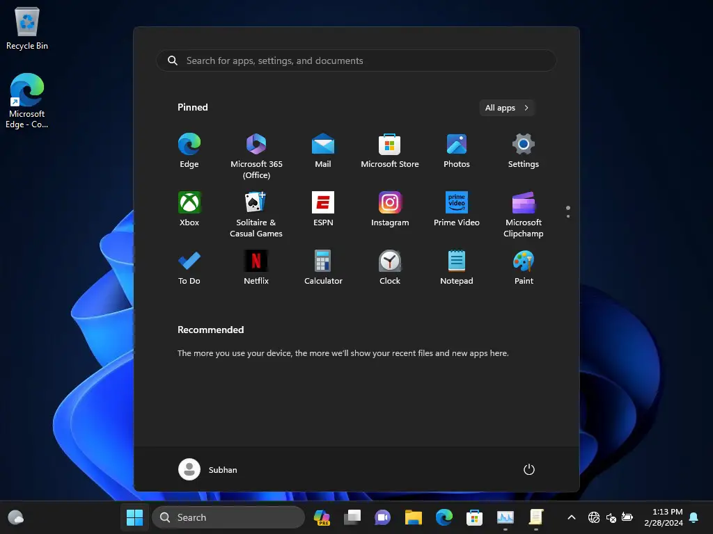Launch the Calculator app
This screenshot has width=713, height=534.
tap(323, 268)
